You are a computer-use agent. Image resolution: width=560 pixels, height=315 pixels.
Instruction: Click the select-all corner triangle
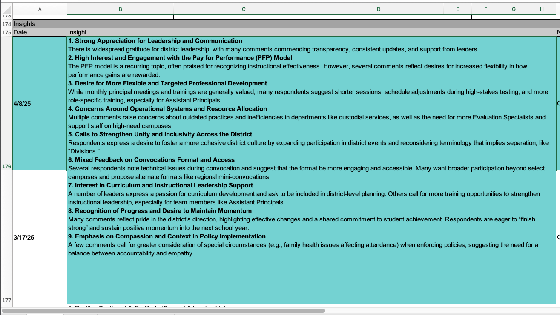(x=6, y=9)
